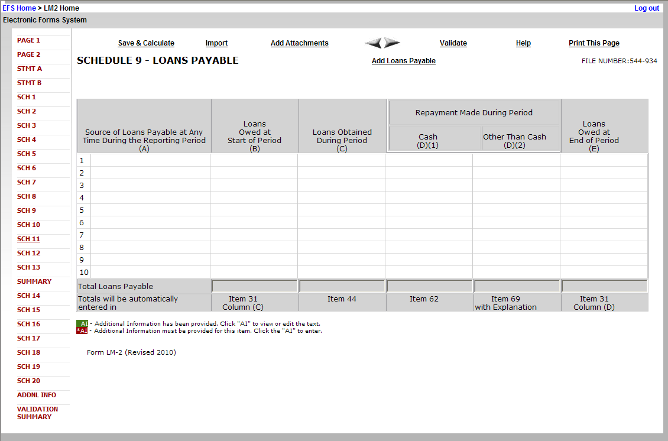Go to previous page with left arrow
The image size is (668, 441).
click(374, 43)
